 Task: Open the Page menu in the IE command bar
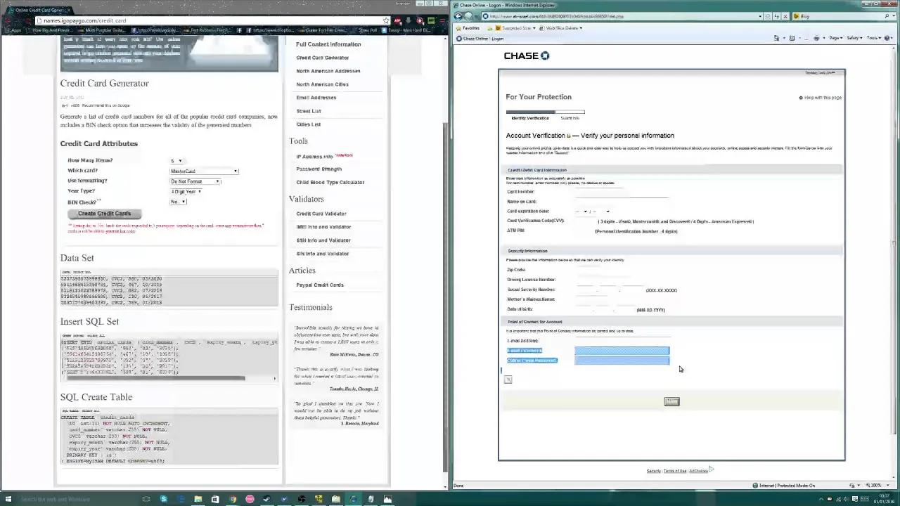pos(835,38)
